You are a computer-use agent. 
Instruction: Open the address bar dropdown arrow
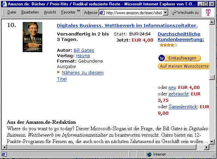[x=166, y=13]
